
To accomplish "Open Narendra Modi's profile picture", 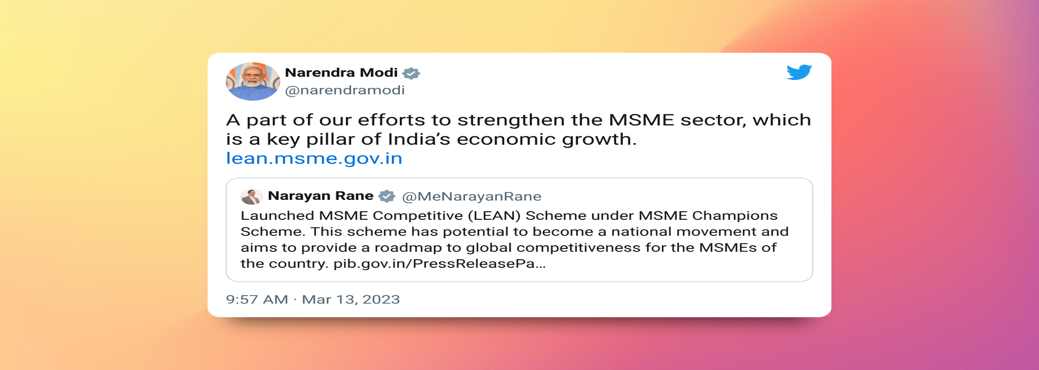I will point(253,82).
